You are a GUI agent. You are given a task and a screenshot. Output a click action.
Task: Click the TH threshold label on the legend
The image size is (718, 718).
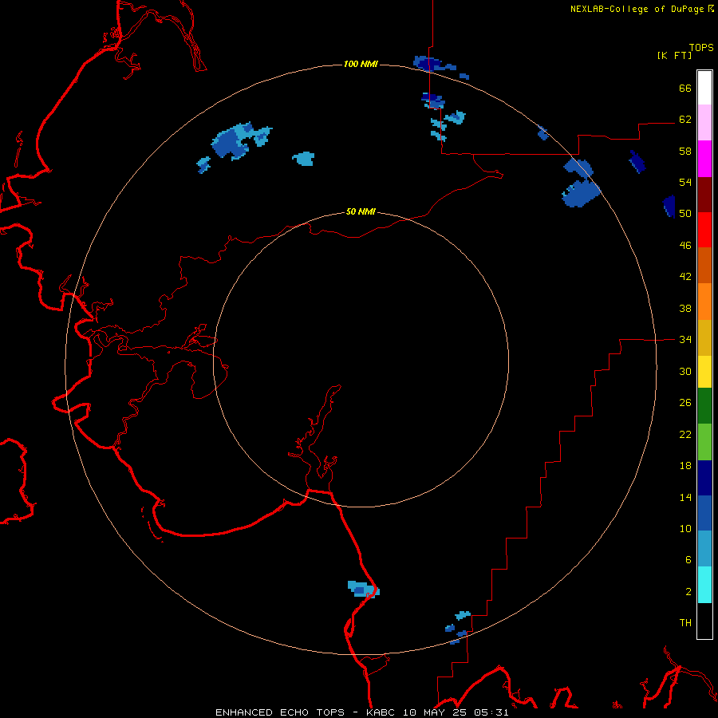685,623
